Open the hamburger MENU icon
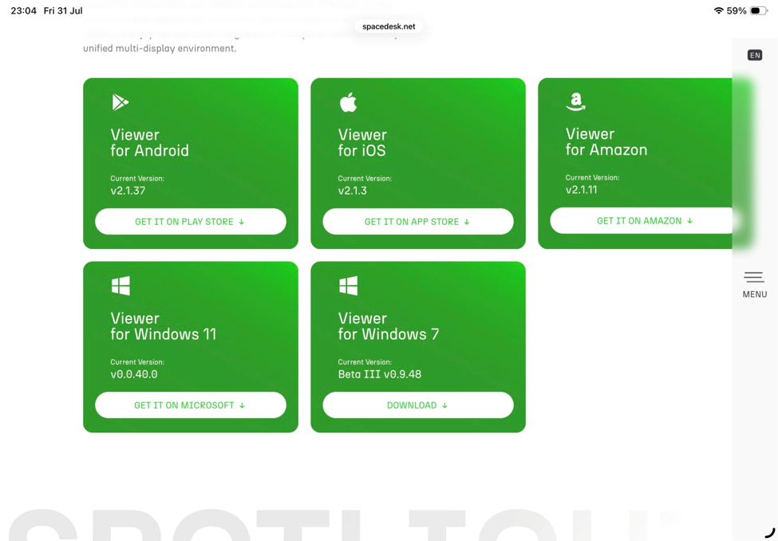The width and height of the screenshot is (778, 541). (x=754, y=278)
